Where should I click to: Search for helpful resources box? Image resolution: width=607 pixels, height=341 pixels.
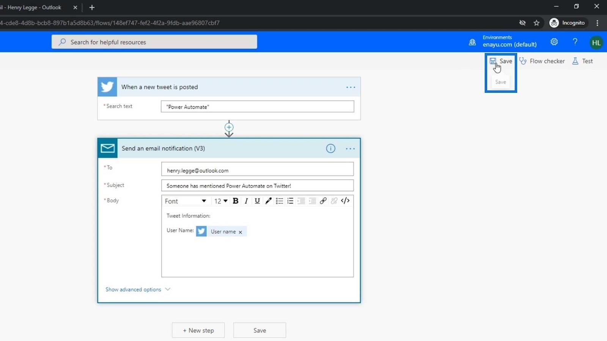click(154, 42)
